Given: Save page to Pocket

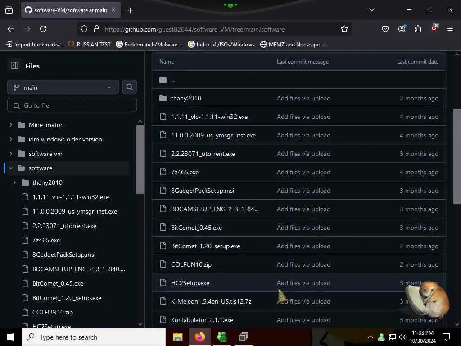Looking at the screenshot, I should pos(385,29).
